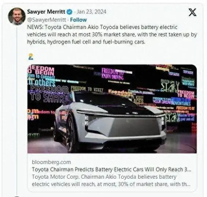Open the Sawyer Merritt display name
Image resolution: width=207 pixels, height=197 pixels.
(x=46, y=12)
